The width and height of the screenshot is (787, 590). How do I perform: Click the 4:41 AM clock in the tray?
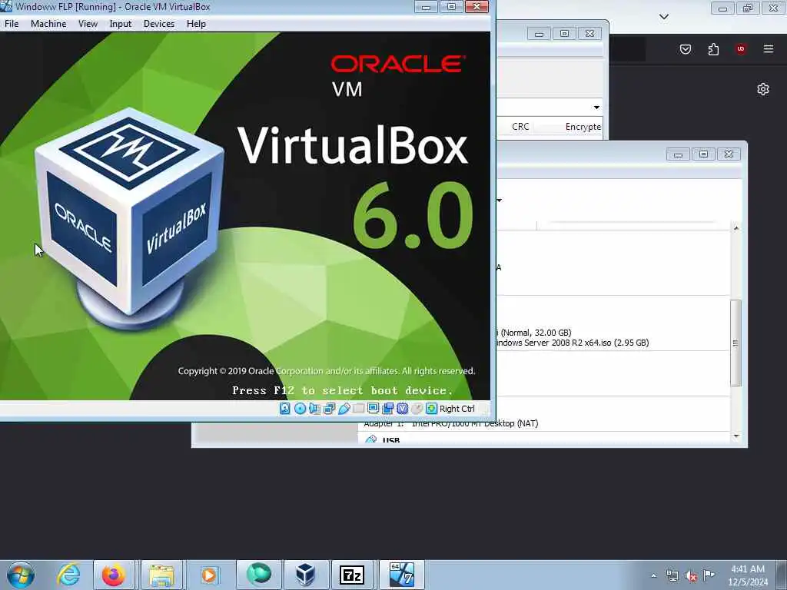point(747,569)
